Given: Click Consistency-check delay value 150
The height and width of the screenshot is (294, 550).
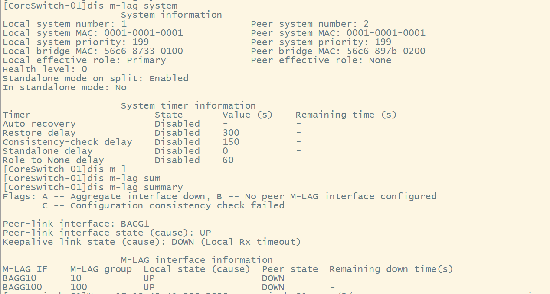Looking at the screenshot, I should click(231, 142).
